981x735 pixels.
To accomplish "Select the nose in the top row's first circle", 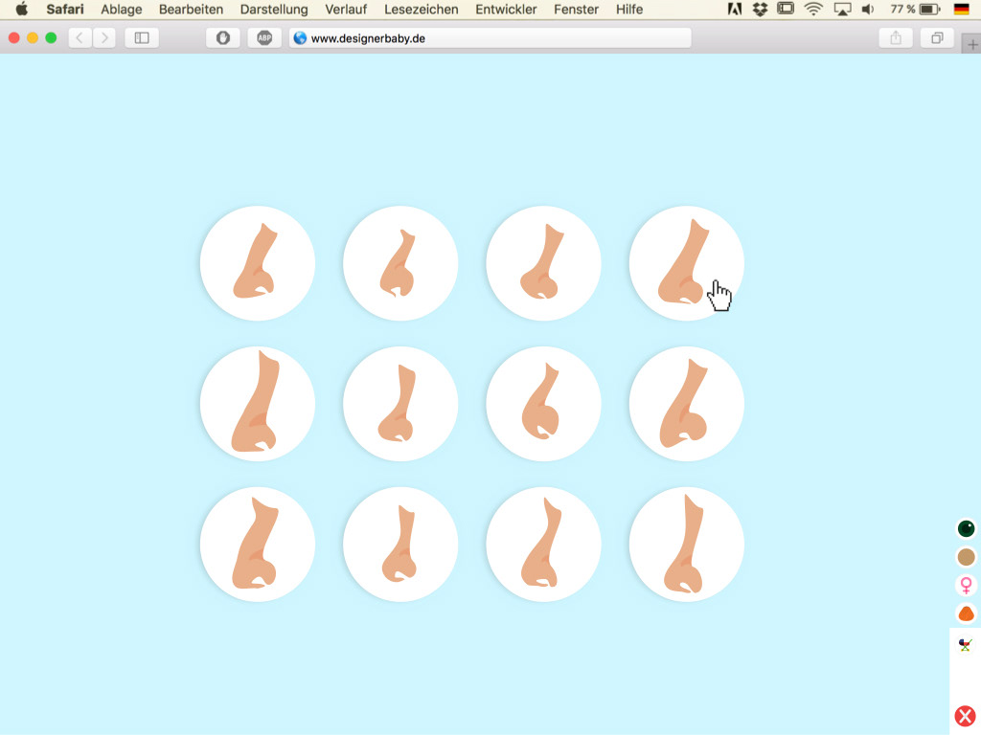I will coord(257,263).
